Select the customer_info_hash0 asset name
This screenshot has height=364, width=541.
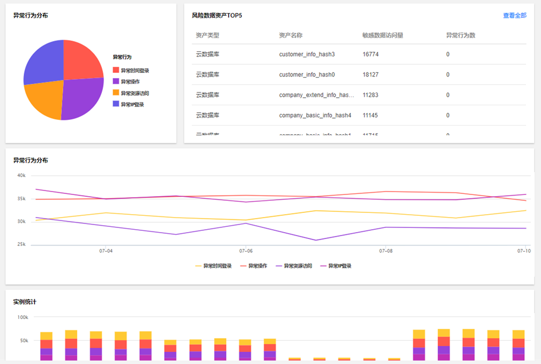click(307, 75)
